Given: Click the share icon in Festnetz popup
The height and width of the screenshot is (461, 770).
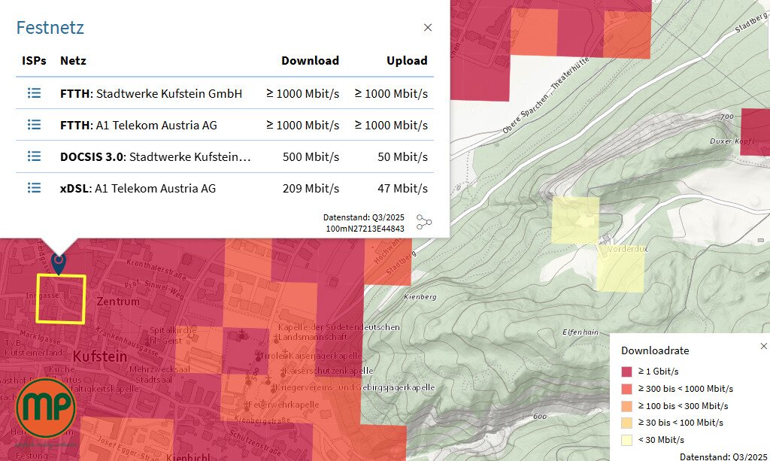Looking at the screenshot, I should coord(425,222).
